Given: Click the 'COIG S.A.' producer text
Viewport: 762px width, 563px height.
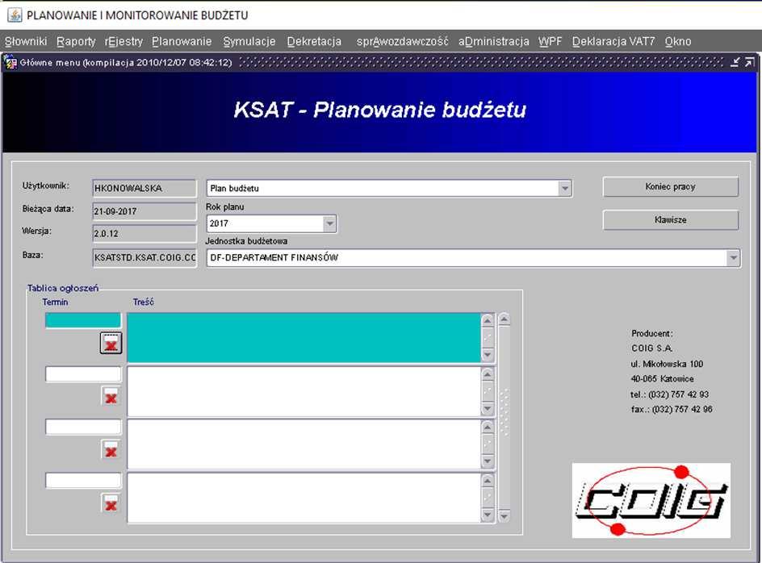Looking at the screenshot, I should click(652, 348).
